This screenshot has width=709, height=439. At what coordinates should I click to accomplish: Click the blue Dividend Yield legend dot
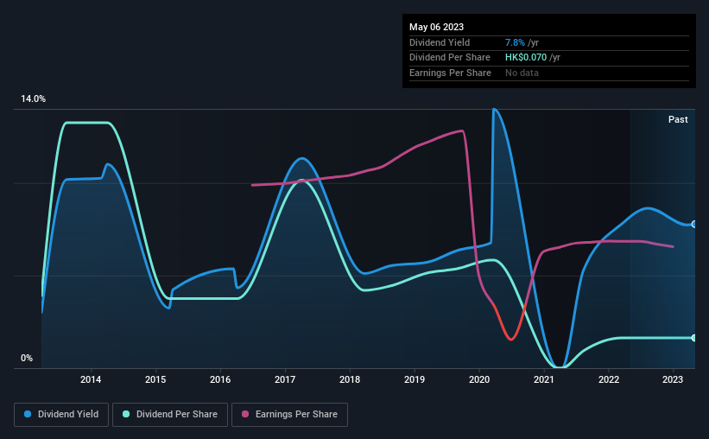click(x=28, y=414)
